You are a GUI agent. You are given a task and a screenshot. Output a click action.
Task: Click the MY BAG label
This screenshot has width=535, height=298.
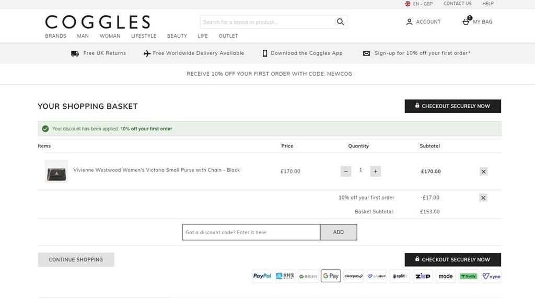point(482,22)
